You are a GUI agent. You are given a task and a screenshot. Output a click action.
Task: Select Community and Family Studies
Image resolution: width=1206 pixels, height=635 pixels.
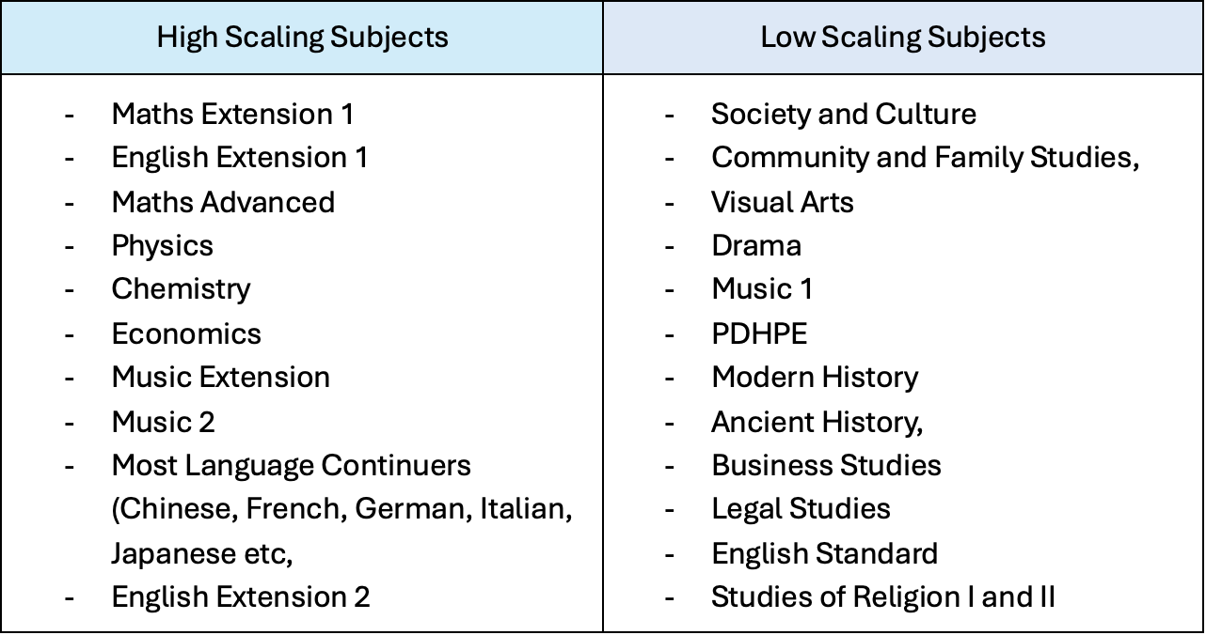pos(926,158)
